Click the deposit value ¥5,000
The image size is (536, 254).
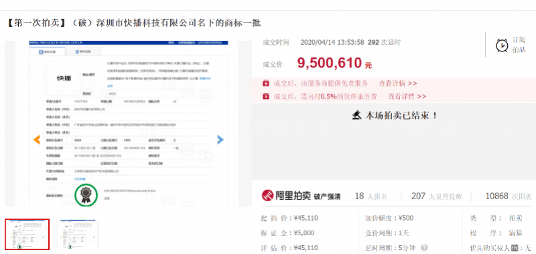click(x=304, y=233)
